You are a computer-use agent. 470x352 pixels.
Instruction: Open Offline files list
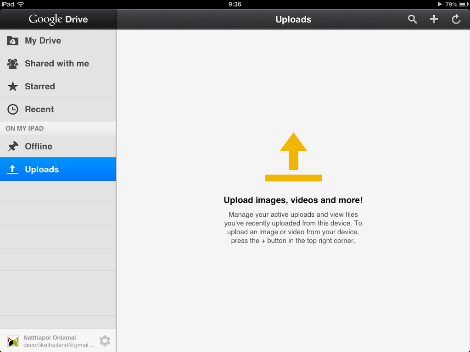pyautogui.click(x=58, y=146)
